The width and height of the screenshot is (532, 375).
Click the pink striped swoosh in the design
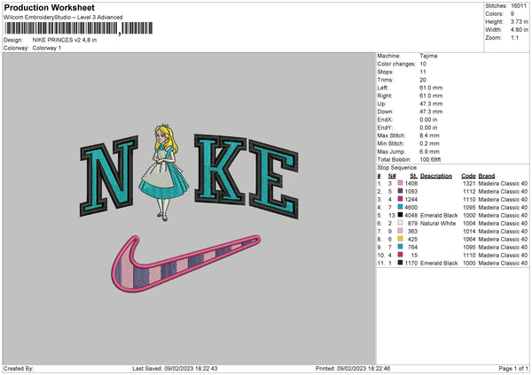[x=186, y=264]
